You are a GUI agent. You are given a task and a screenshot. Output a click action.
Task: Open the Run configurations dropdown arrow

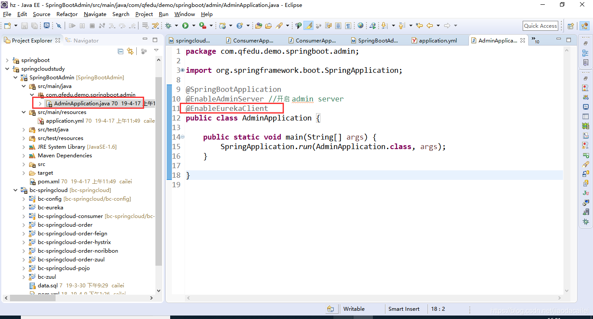click(x=194, y=26)
